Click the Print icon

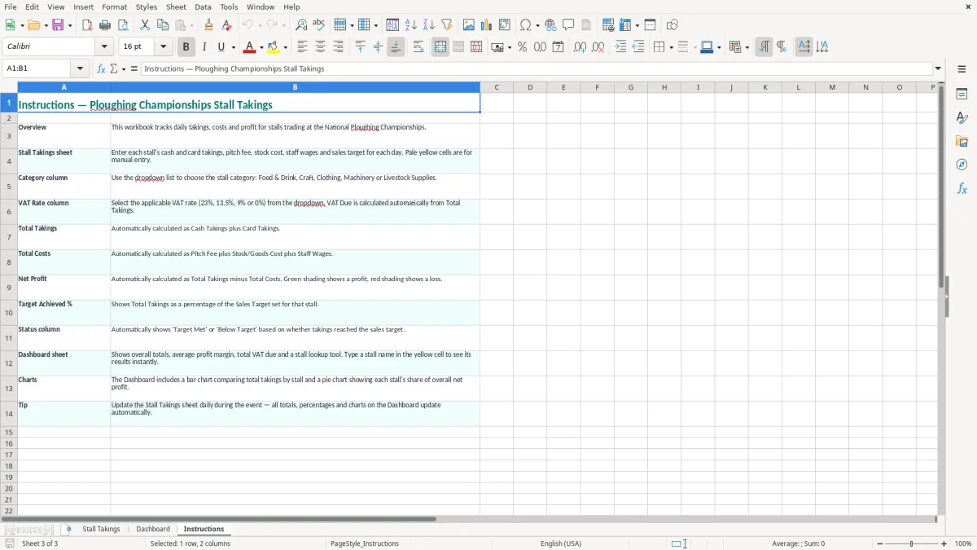(105, 25)
